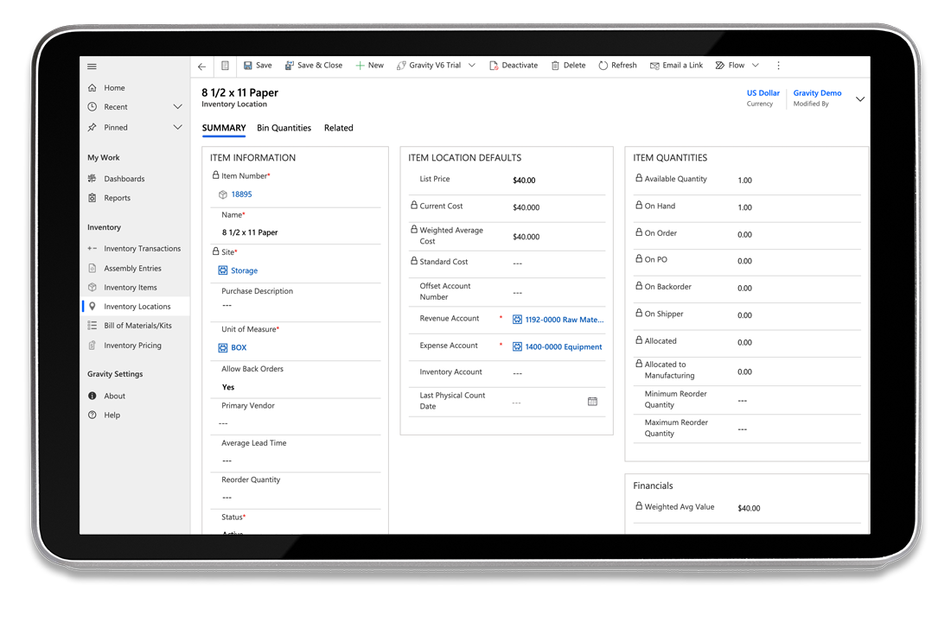Expand the Flow dropdown chevron
Screen dimensions: 951x622
click(756, 66)
